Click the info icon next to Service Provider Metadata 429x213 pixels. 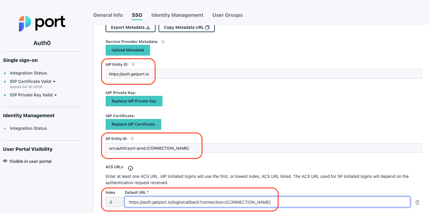(163, 41)
